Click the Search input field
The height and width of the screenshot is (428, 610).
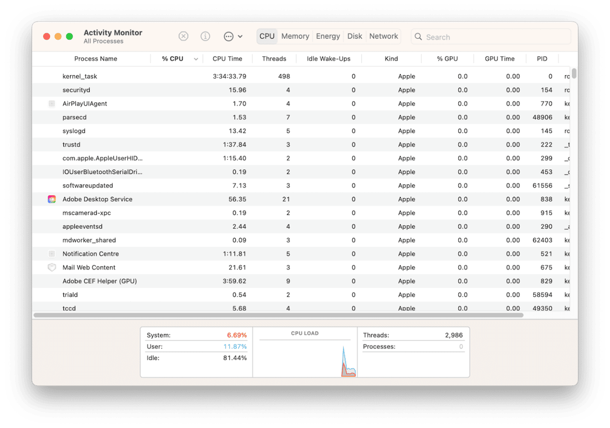click(x=494, y=37)
